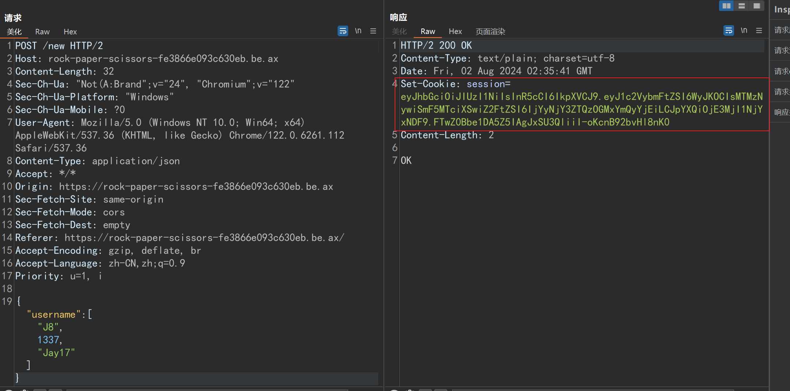
Task: Toggle word wrap in the request pane
Action: [343, 31]
